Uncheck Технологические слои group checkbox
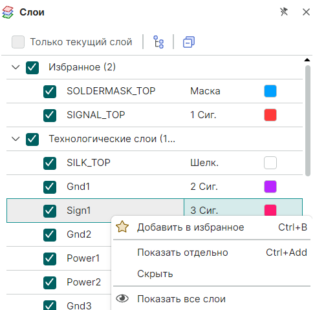 32,139
